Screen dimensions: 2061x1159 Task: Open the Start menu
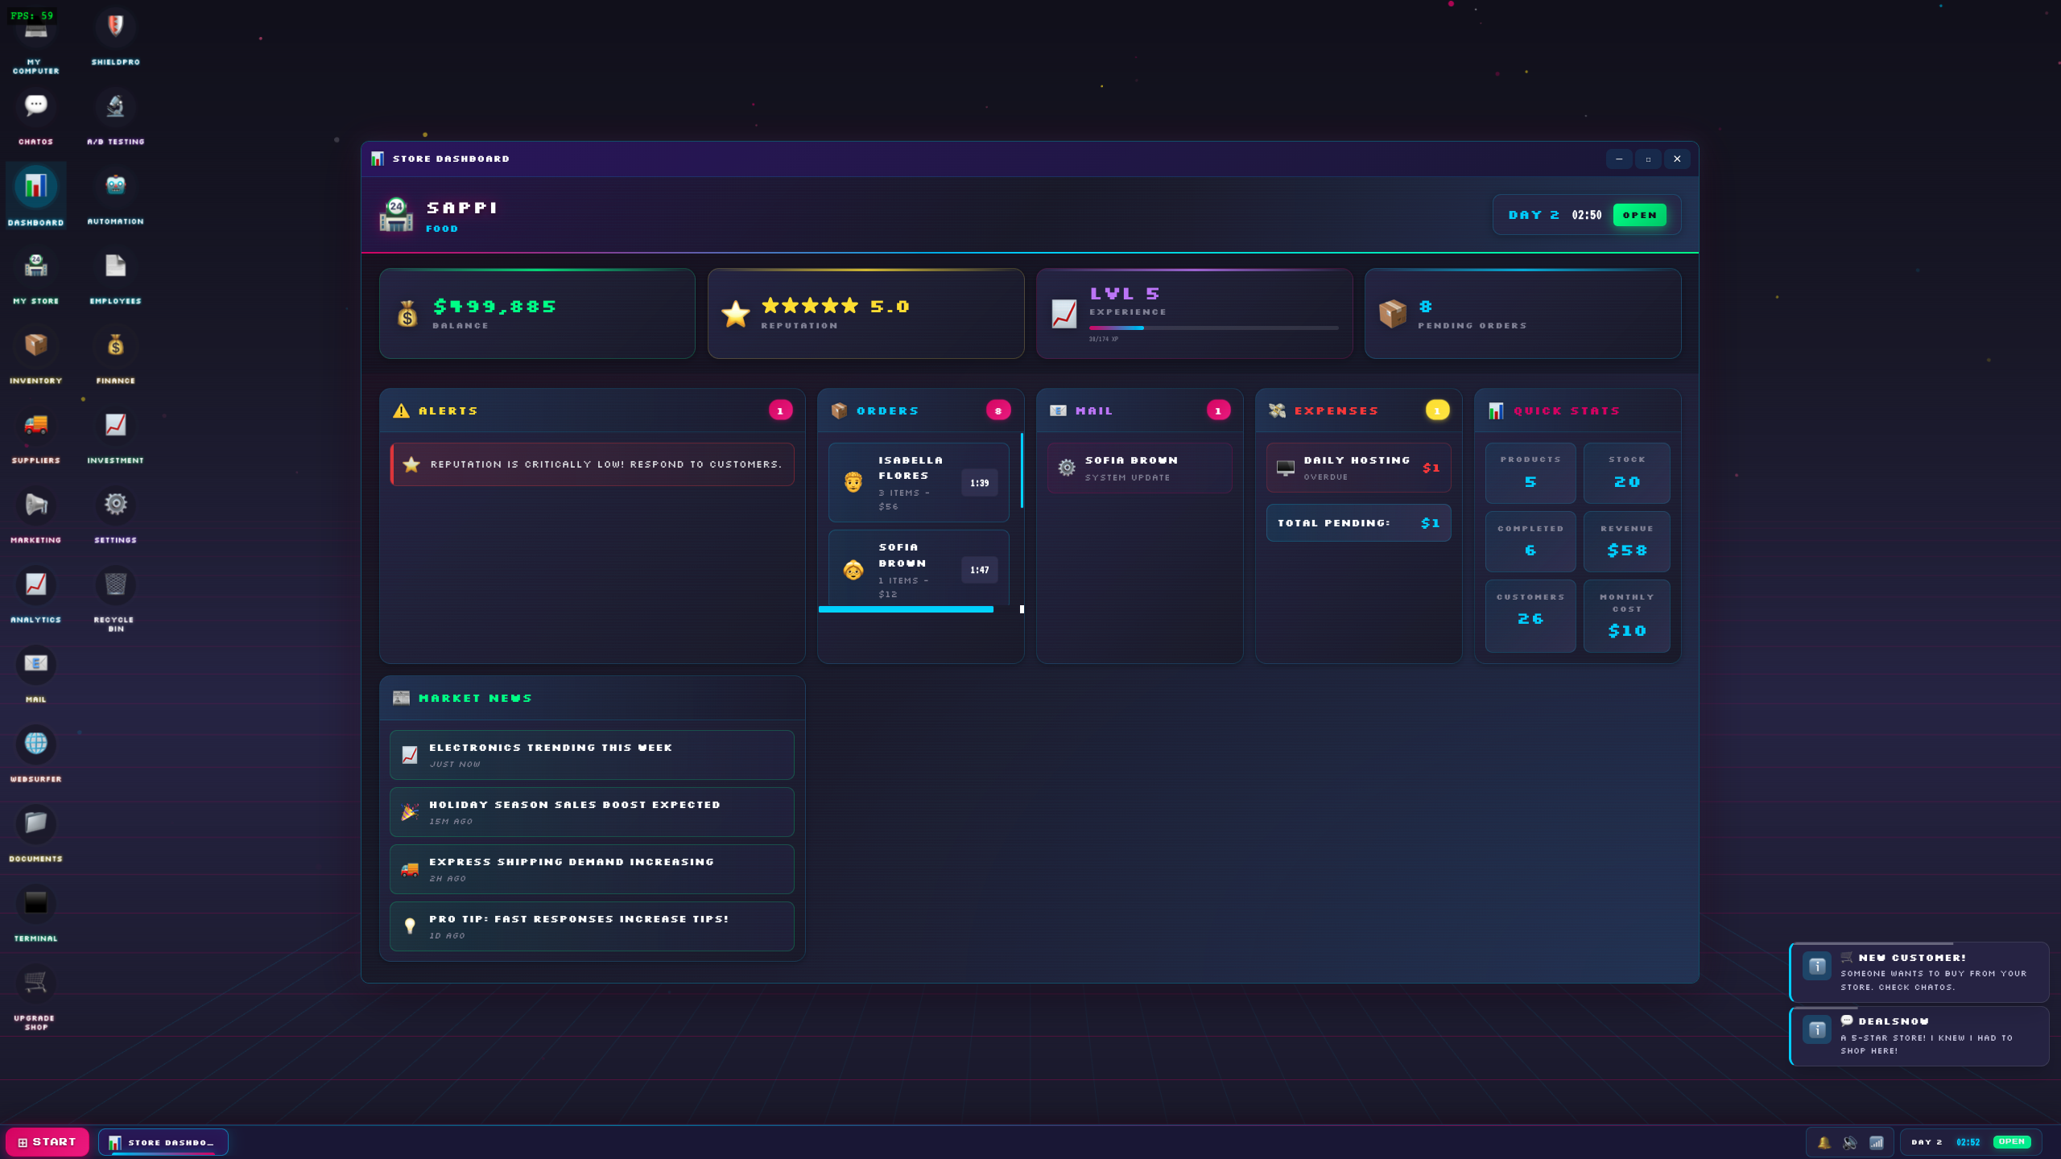coord(47,1141)
